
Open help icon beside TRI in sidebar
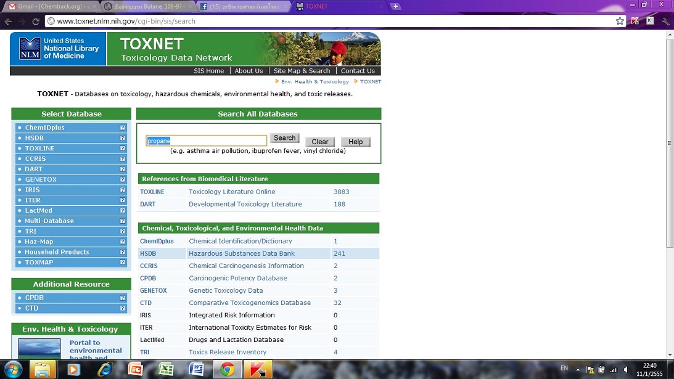click(x=123, y=231)
